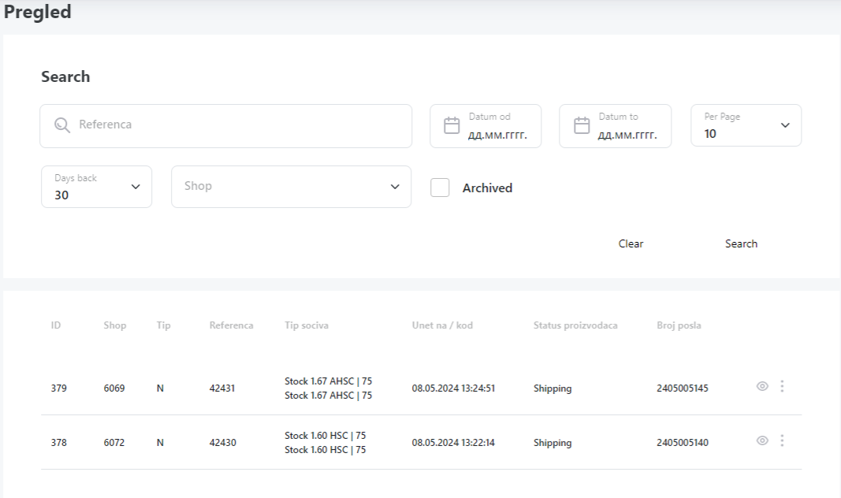
Task: Enable the Archived checkbox
Action: pos(440,188)
